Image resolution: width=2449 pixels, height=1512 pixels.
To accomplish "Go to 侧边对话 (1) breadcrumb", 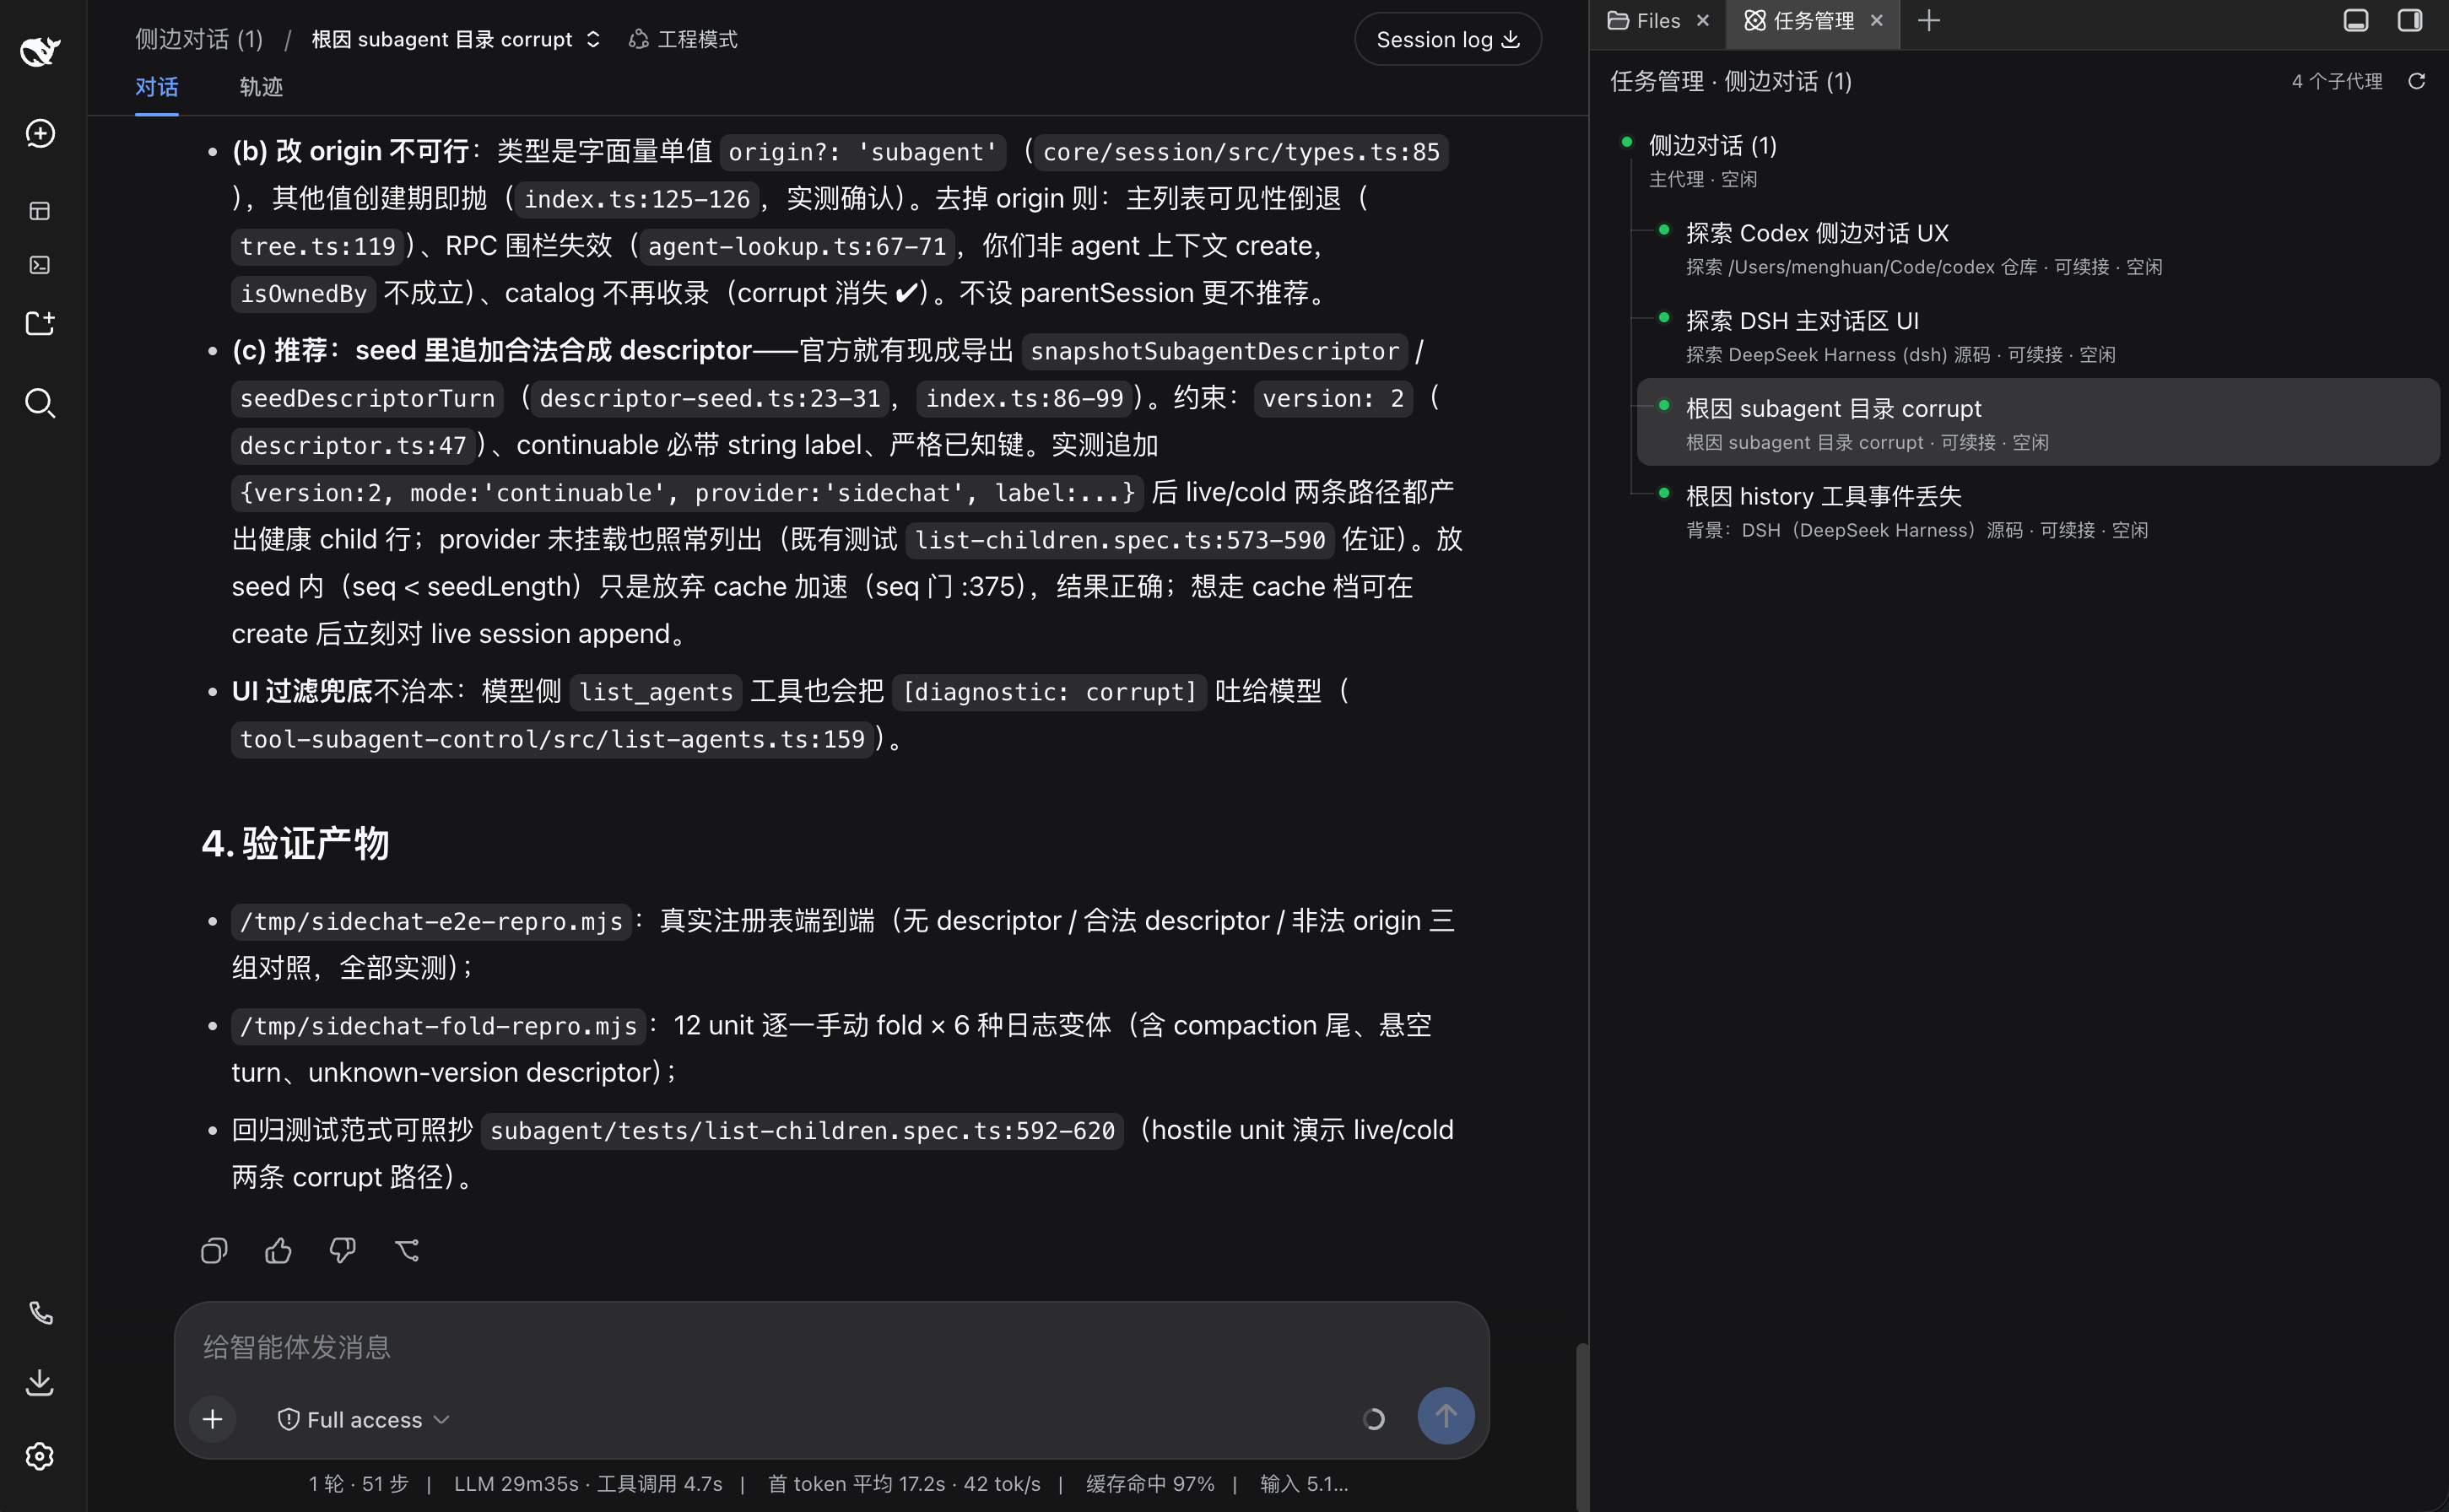I will pyautogui.click(x=199, y=39).
